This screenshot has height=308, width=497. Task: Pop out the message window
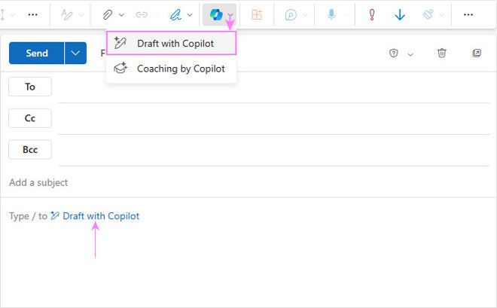pyautogui.click(x=476, y=53)
